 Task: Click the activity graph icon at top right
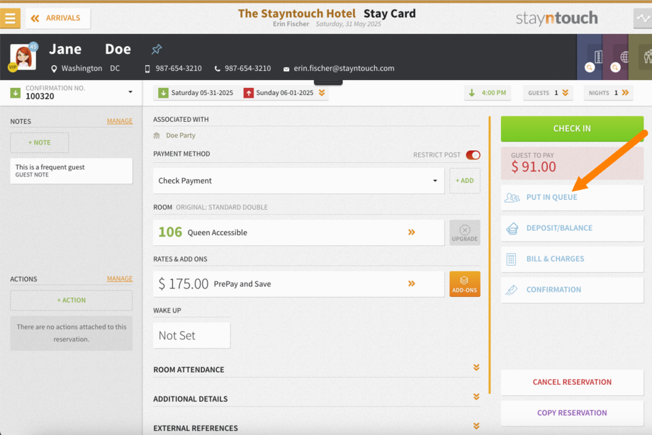(x=643, y=18)
